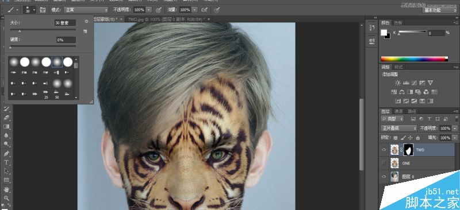This screenshot has width=460, height=210.
Task: Select the highlighted soft round brush preset
Action: click(x=57, y=62)
